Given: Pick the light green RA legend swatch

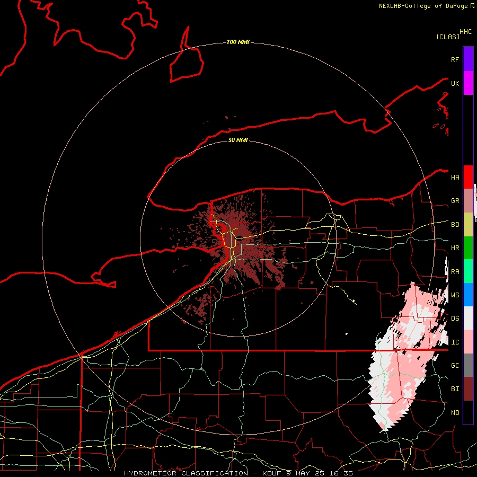Looking at the screenshot, I should [x=468, y=271].
